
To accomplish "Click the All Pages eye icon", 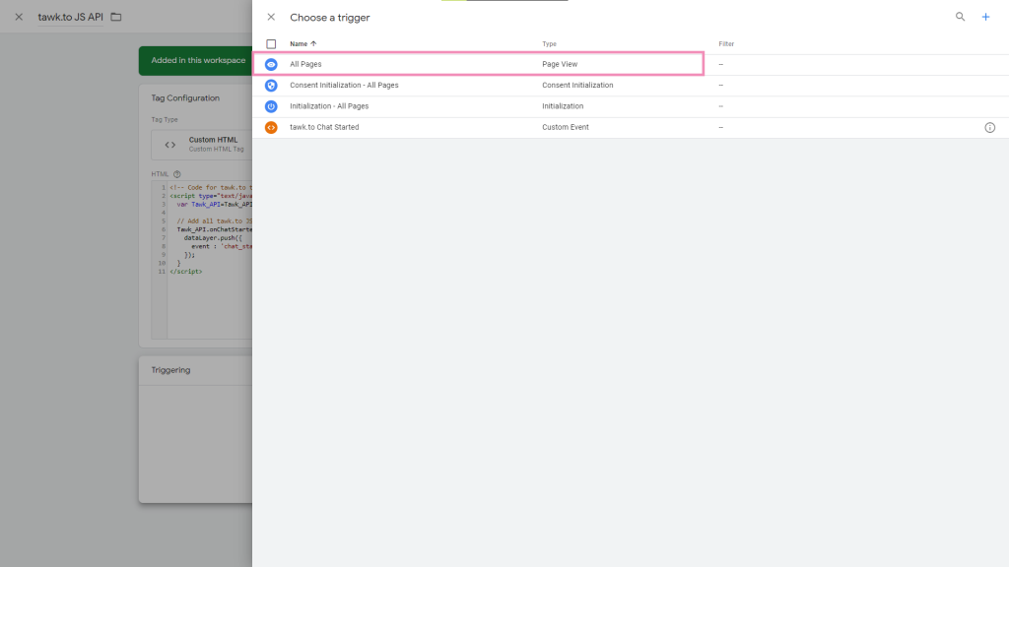I will click(x=271, y=64).
